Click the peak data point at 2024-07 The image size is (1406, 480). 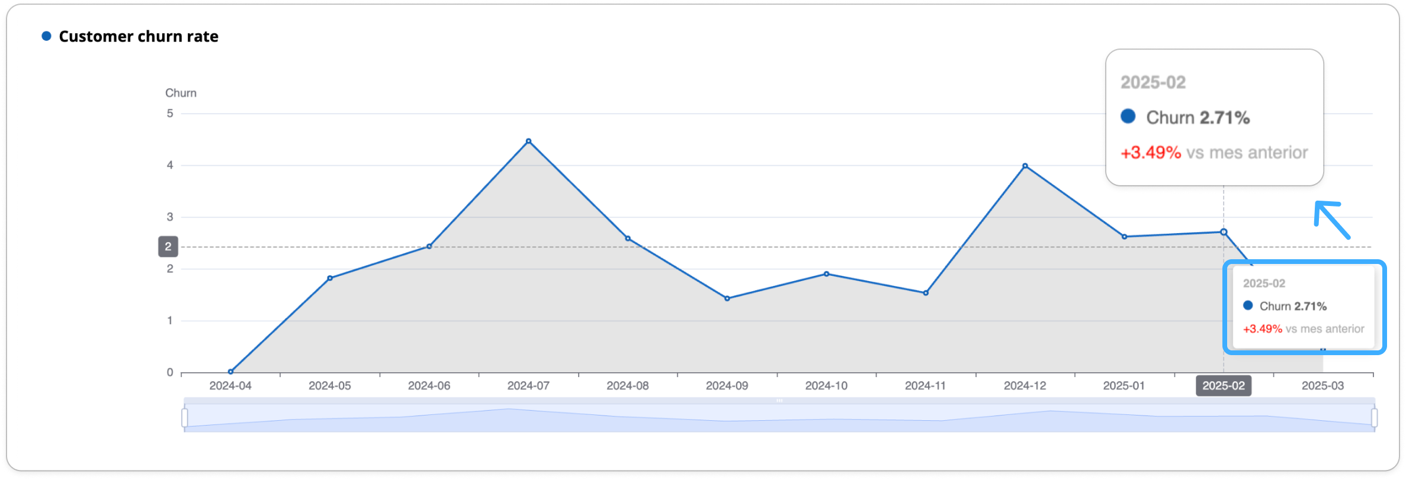(528, 141)
